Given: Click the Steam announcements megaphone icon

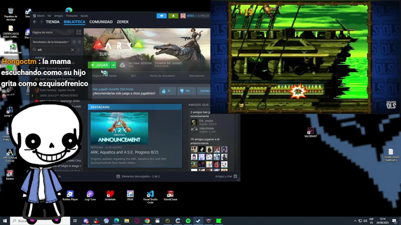Looking at the screenshot, I should tap(162, 16).
